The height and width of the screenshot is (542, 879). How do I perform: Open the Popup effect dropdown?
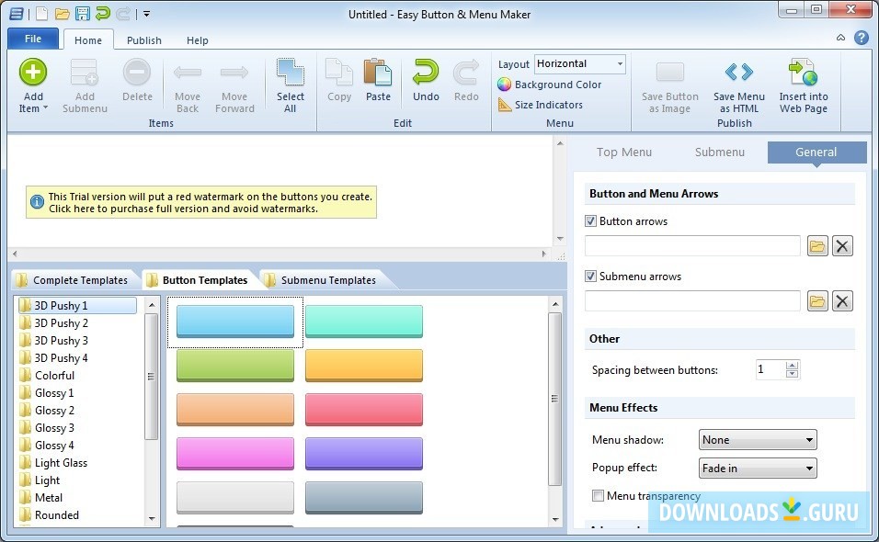pyautogui.click(x=758, y=469)
